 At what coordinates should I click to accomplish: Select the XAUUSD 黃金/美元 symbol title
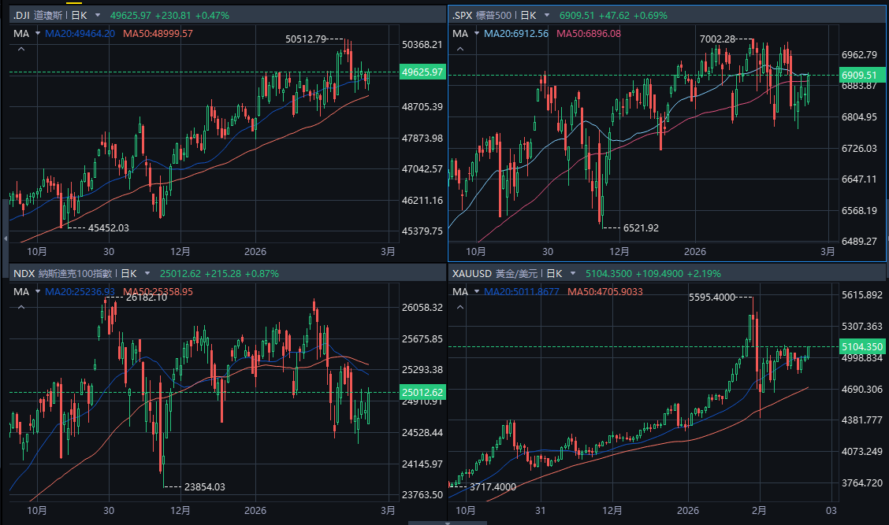pyautogui.click(x=495, y=273)
